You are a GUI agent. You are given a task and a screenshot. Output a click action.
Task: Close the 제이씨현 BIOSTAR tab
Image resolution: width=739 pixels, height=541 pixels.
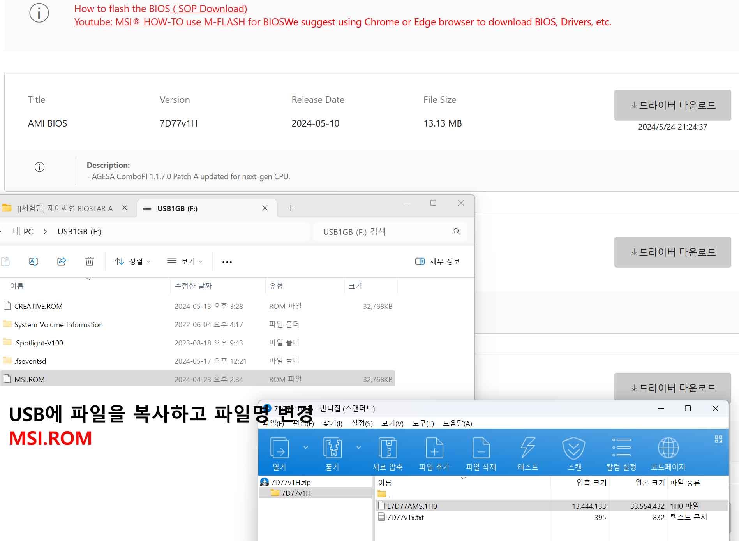pyautogui.click(x=125, y=208)
